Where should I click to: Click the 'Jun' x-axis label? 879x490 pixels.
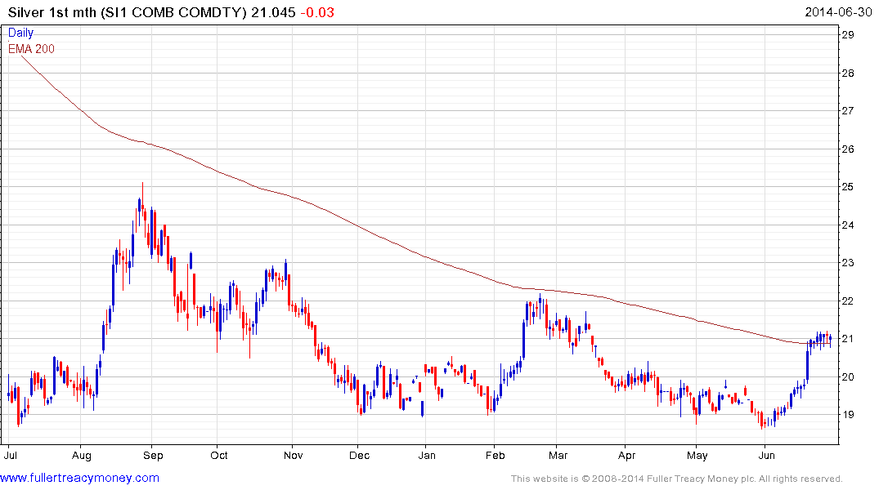(x=766, y=455)
